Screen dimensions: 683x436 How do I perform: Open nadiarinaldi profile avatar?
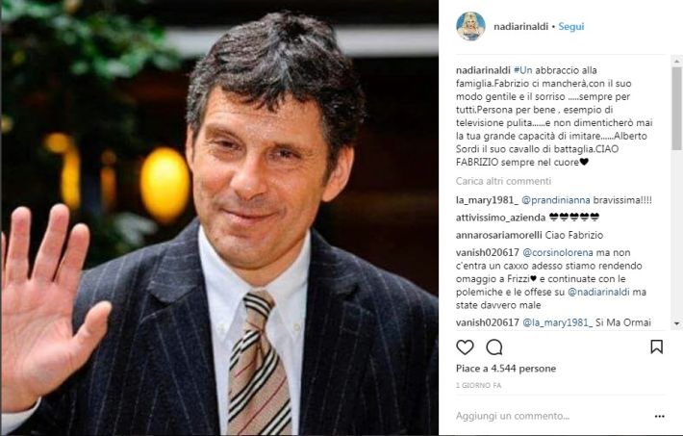coord(470,26)
